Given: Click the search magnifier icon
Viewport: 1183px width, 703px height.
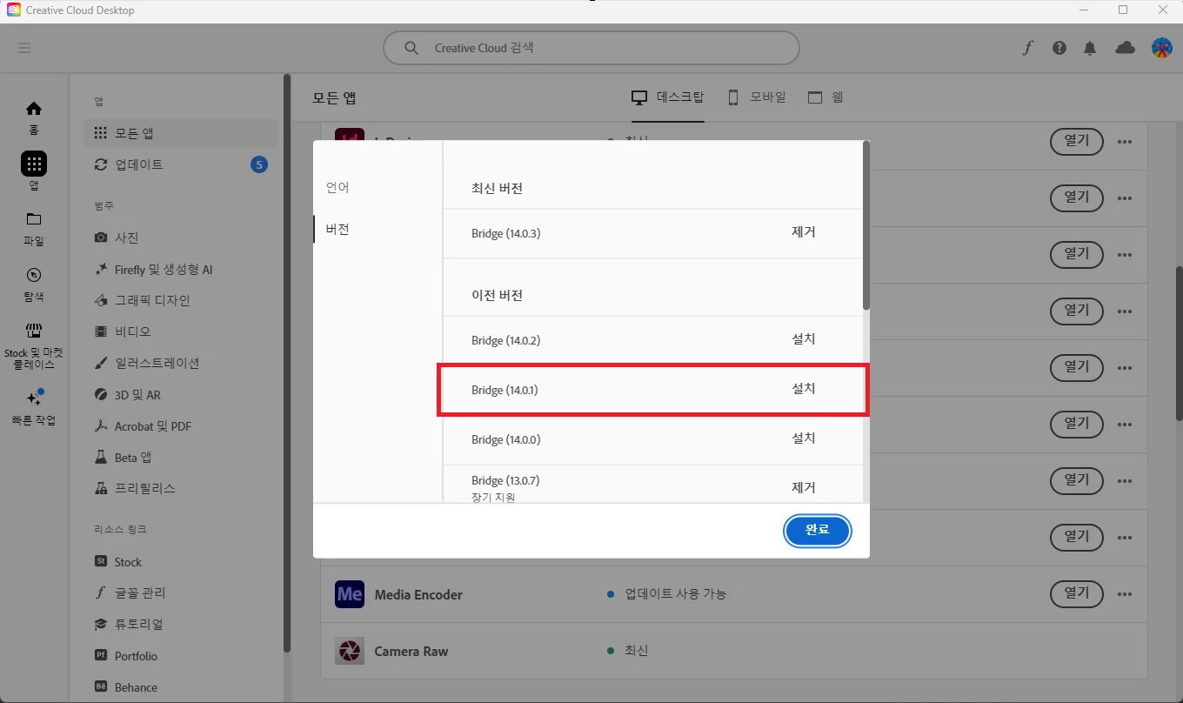Looking at the screenshot, I should tap(411, 48).
